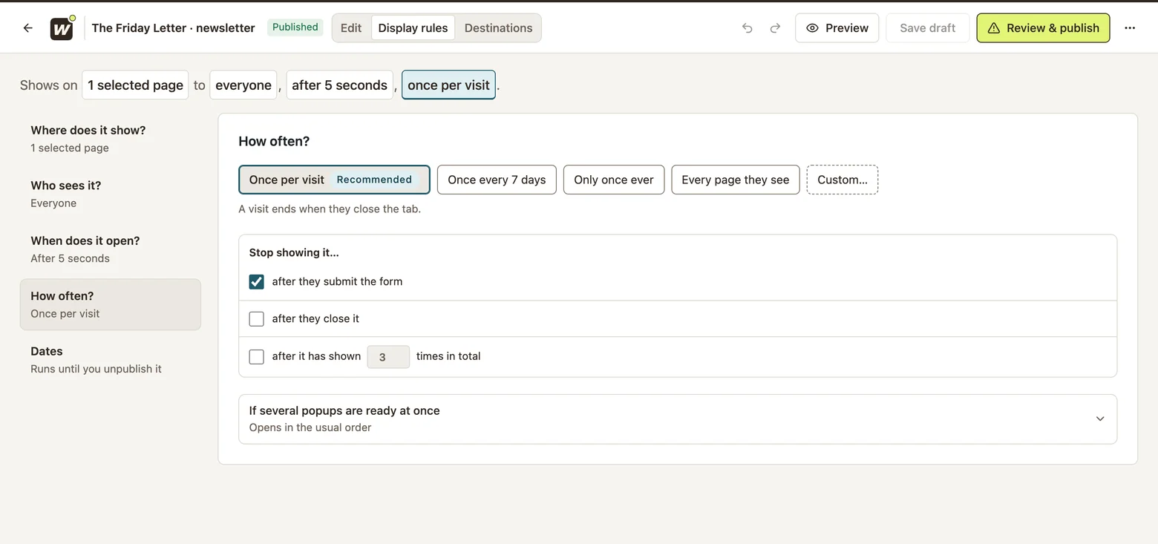Expand 'If several popups are ready at once'
The height and width of the screenshot is (544, 1158).
point(678,419)
